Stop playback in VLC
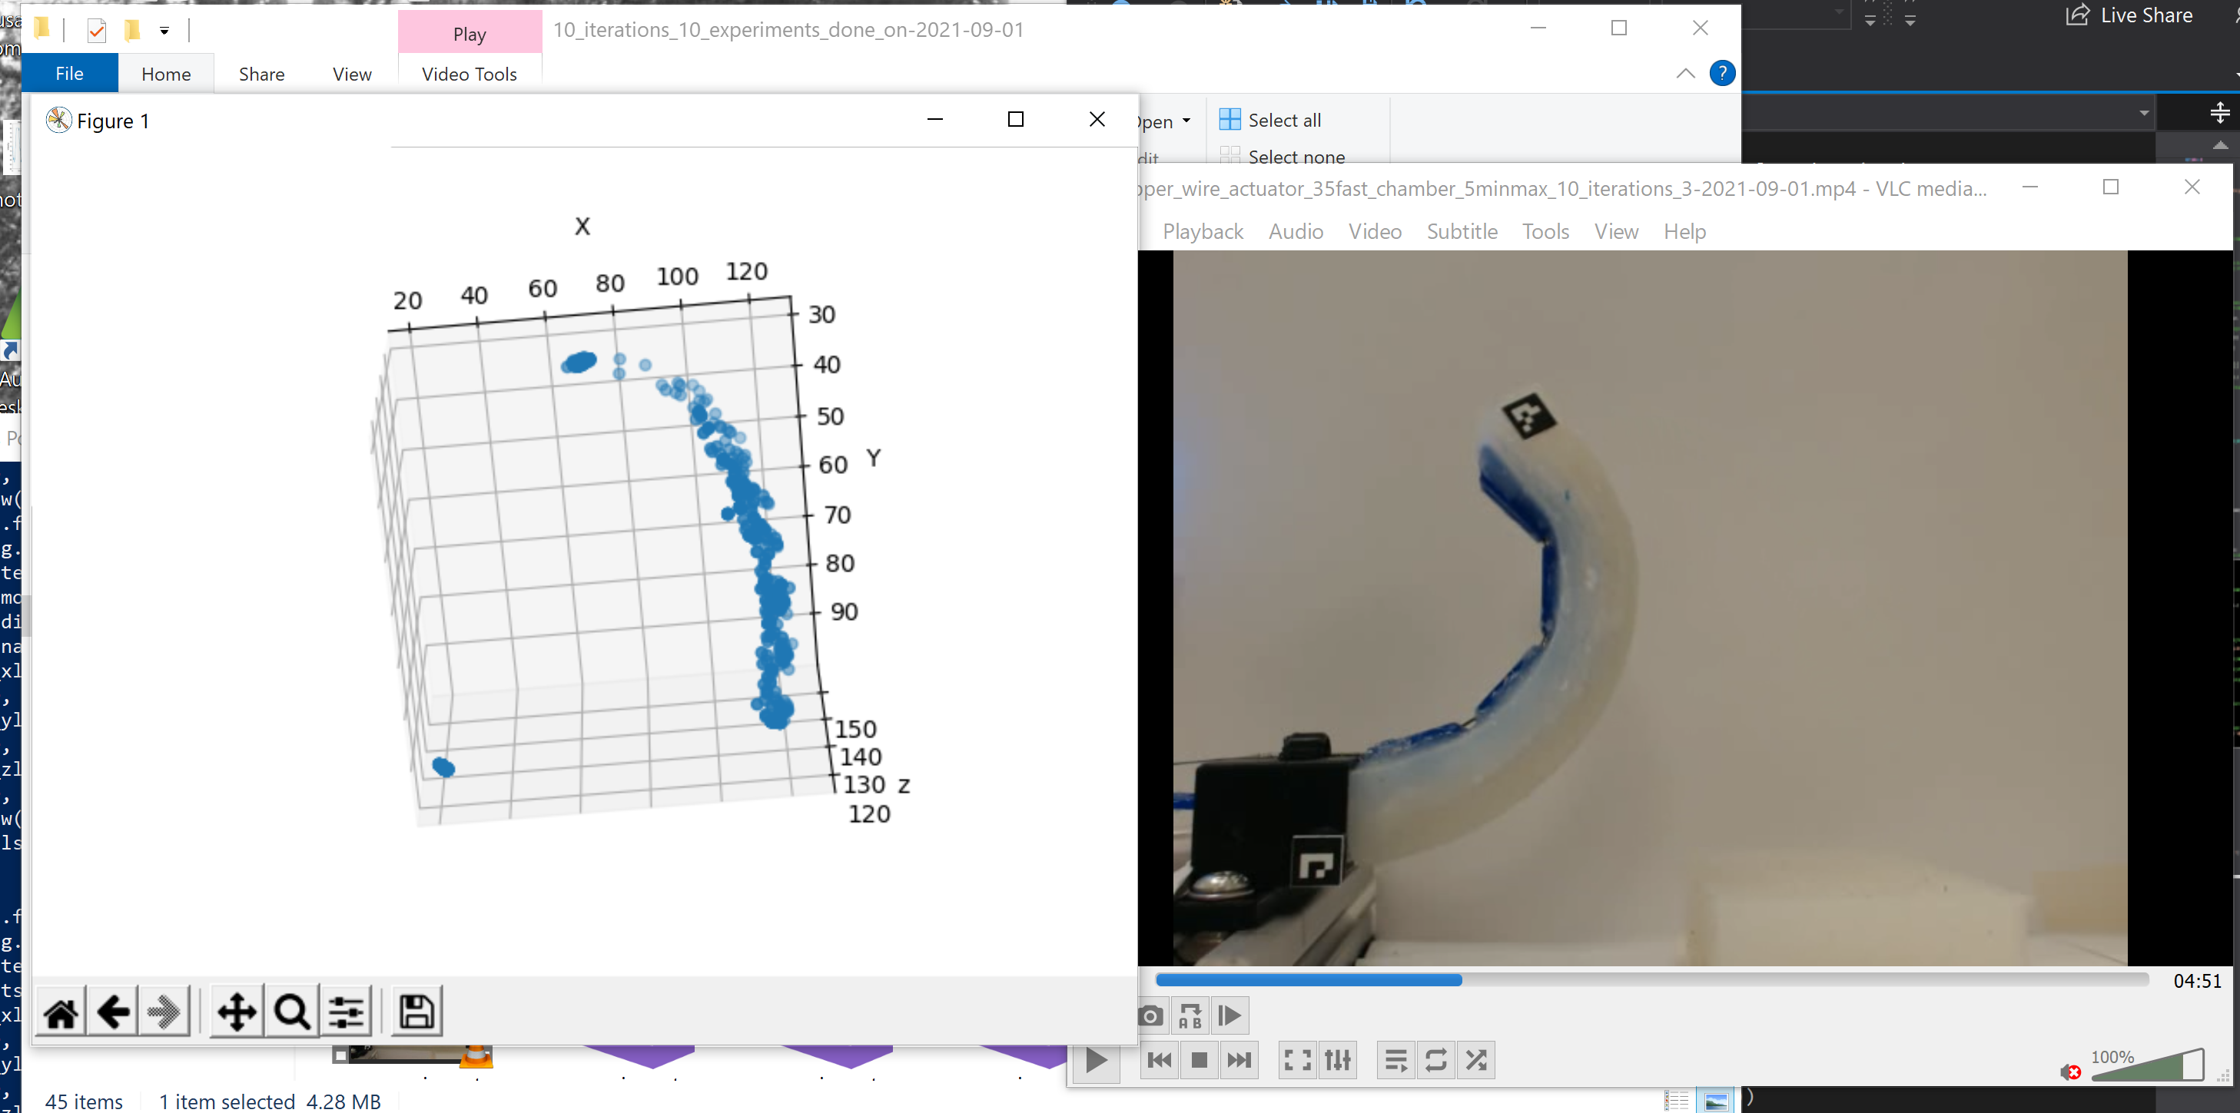 1199,1060
